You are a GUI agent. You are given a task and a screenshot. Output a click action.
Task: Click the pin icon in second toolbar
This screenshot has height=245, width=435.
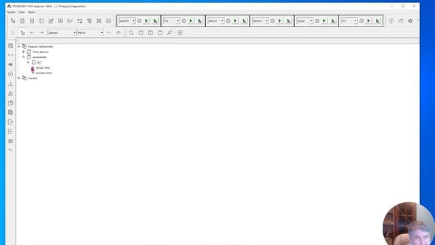click(169, 33)
